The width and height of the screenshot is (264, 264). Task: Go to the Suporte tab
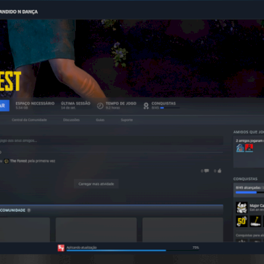127,120
